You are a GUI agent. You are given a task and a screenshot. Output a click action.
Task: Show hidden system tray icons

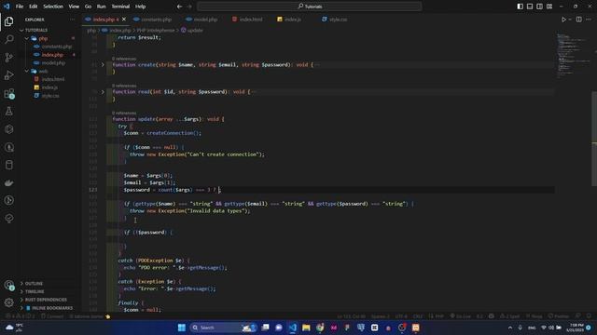tap(510, 328)
